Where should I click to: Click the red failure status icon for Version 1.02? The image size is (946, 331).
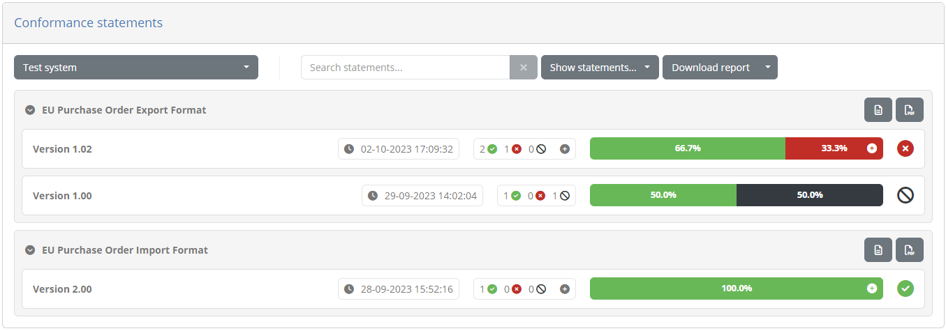906,148
